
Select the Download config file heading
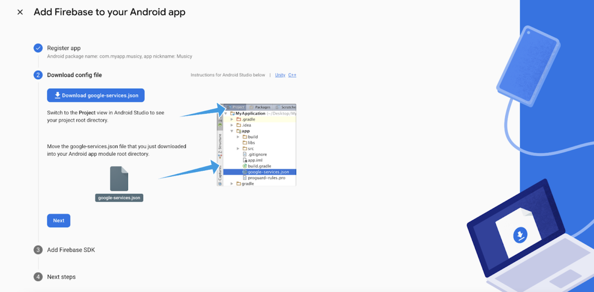click(74, 75)
